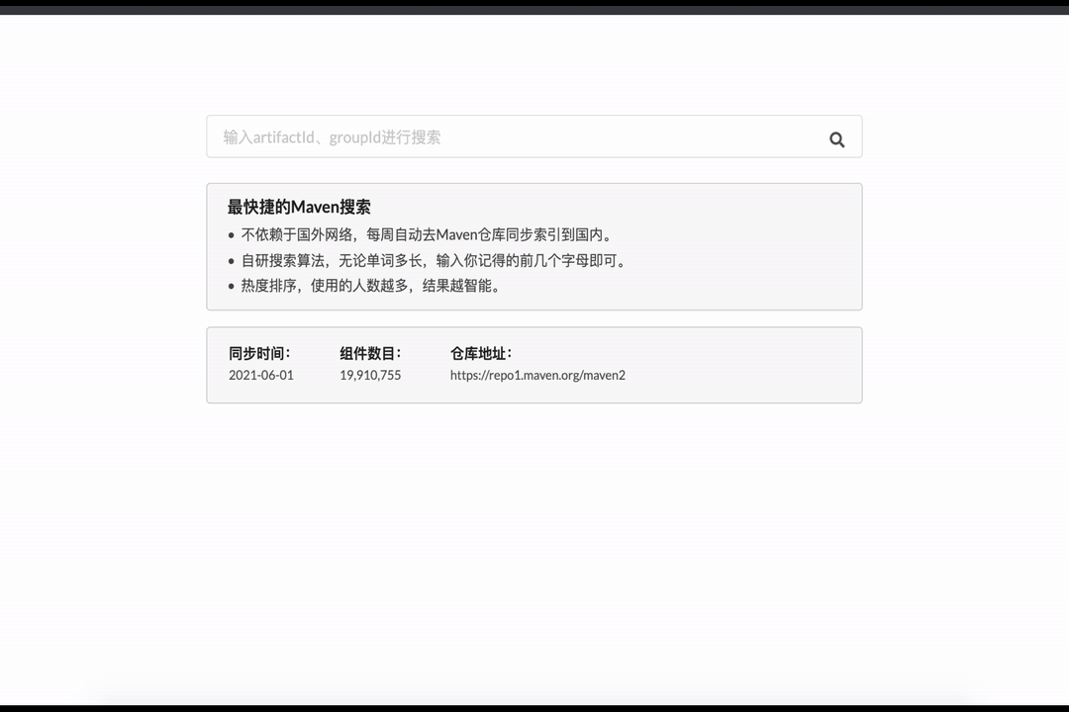Click the 同步时间 label
The width and height of the screenshot is (1069, 712).
259,353
